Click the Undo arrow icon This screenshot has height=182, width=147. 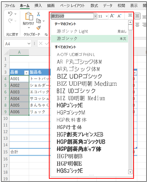(x=10, y=14)
